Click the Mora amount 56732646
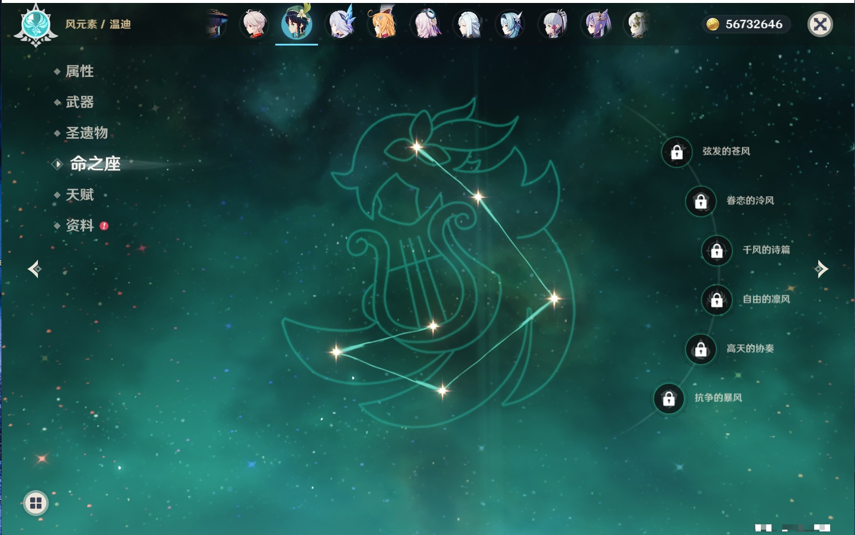 pos(754,24)
